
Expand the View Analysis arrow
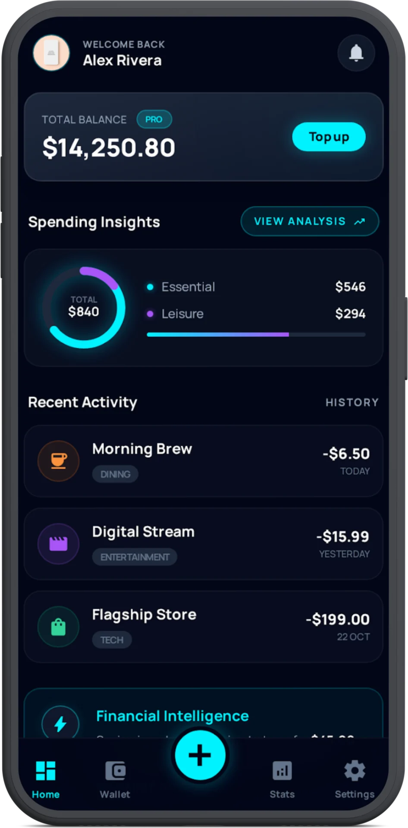pyautogui.click(x=360, y=221)
